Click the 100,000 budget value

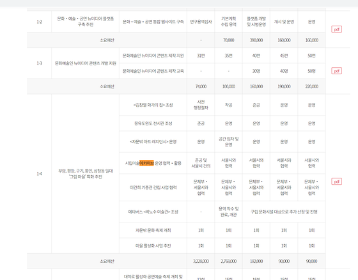(229, 86)
